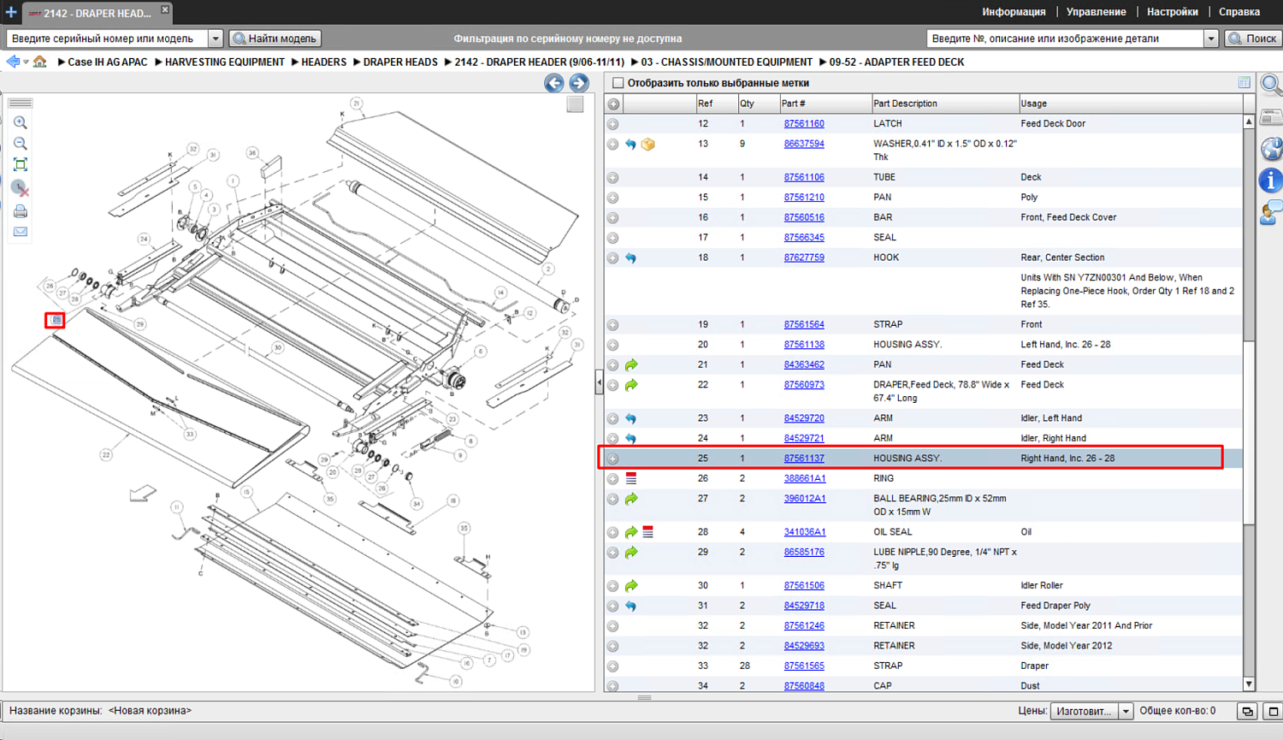
Task: Click the blue arrow icon for Ref 31 SEAL
Action: tap(630, 607)
